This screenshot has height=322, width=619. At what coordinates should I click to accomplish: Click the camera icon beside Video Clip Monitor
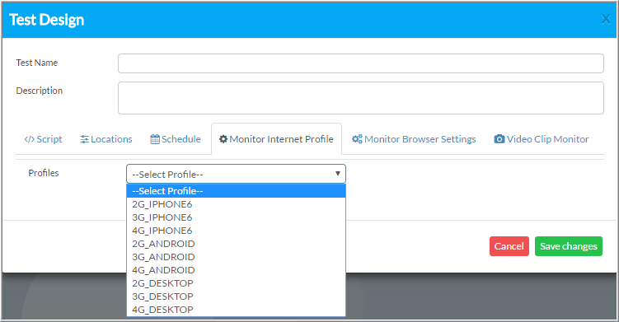(x=499, y=139)
